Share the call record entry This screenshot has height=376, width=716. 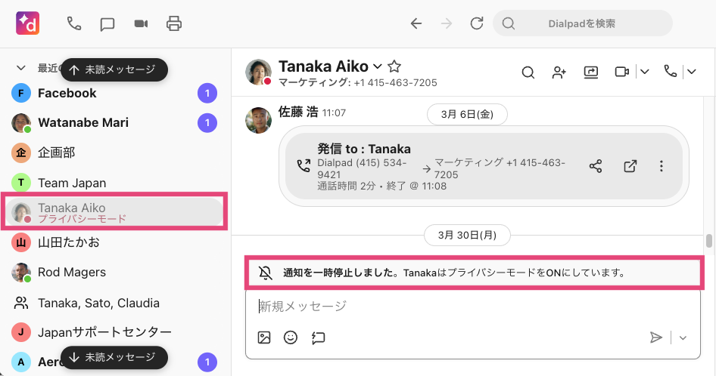pyautogui.click(x=596, y=166)
